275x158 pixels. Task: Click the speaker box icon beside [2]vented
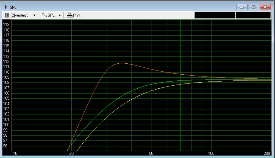click(7, 15)
